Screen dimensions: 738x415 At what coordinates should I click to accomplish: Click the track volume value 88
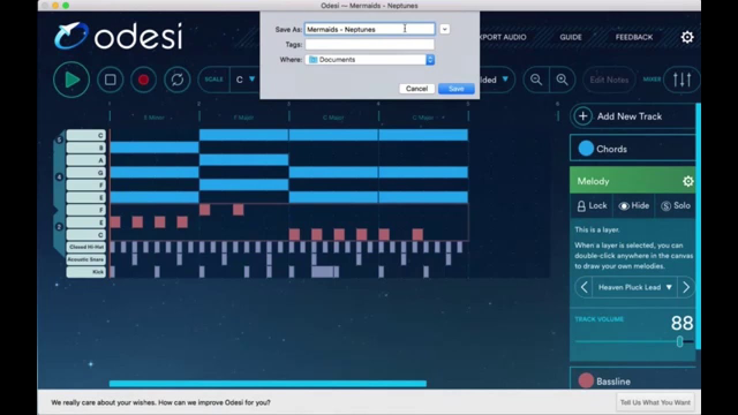point(682,323)
